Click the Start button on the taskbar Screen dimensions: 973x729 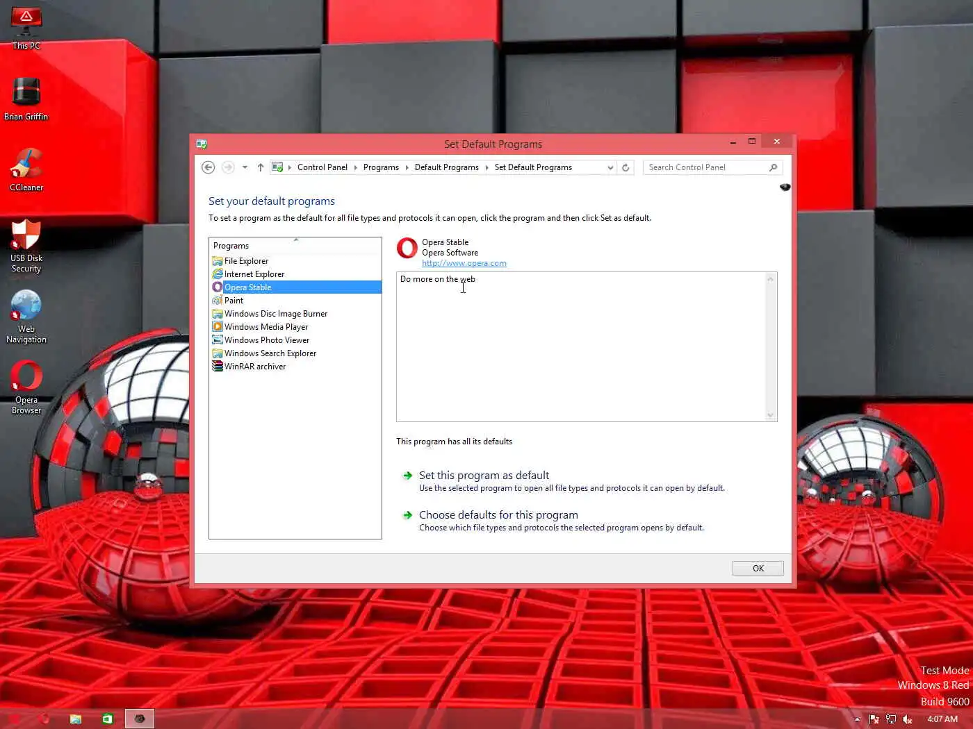[13, 719]
